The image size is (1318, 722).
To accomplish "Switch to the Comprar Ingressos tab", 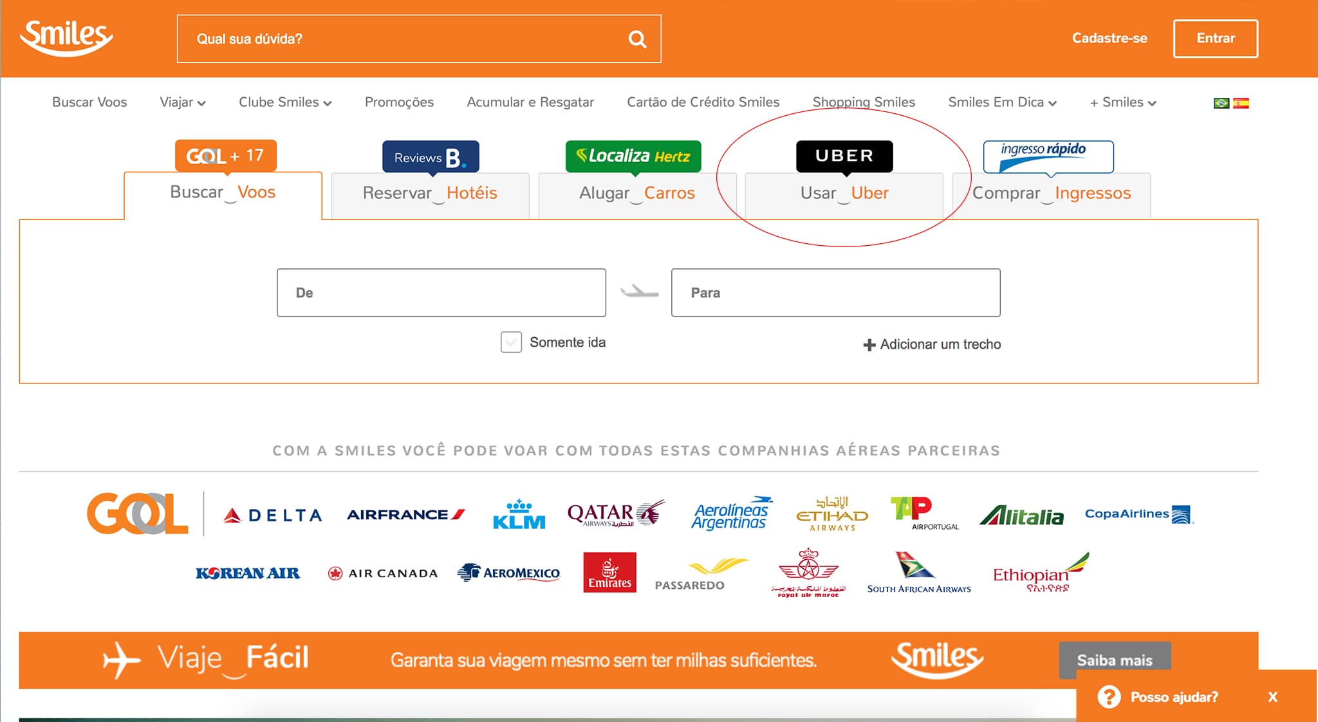I will [1052, 196].
